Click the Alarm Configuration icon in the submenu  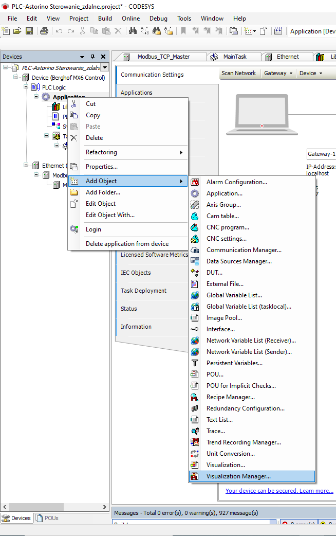[195, 182]
